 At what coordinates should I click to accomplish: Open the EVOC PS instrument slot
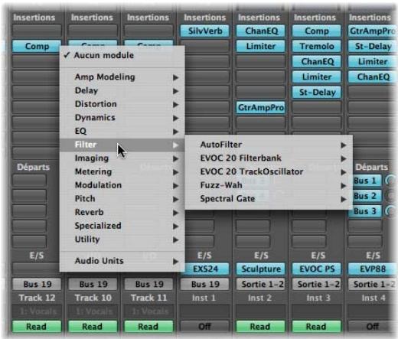[317, 269]
